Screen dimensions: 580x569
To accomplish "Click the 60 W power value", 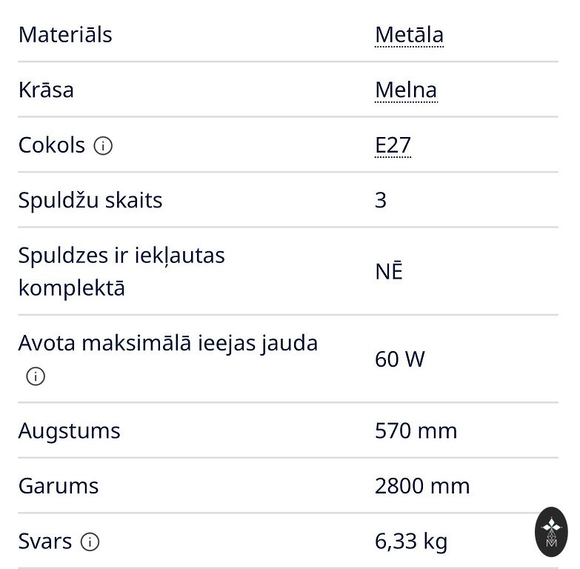I will coord(400,359).
